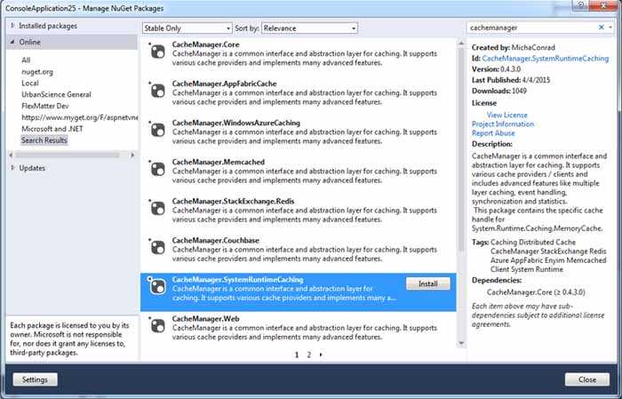Open the Stable Only filter dropdown
The height and width of the screenshot is (399, 622).
pos(187,28)
